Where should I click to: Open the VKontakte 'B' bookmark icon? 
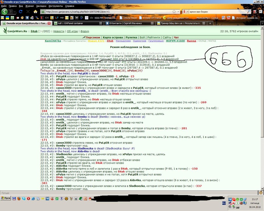(27, 18)
